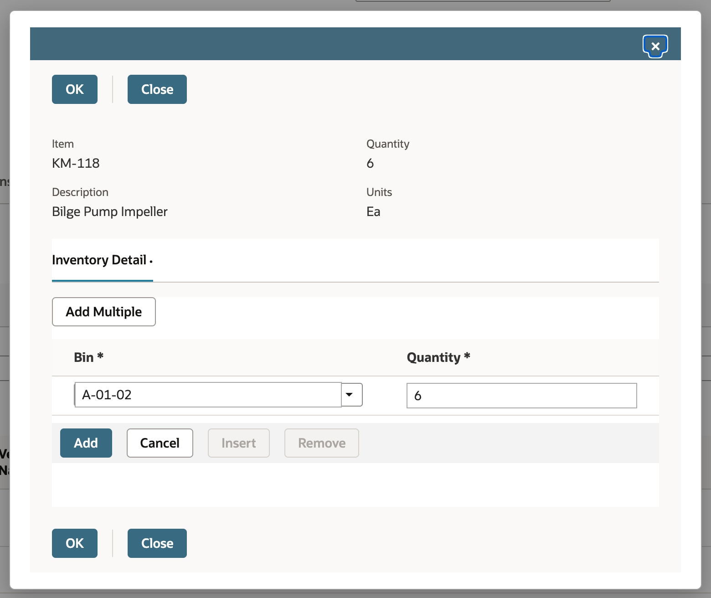Image resolution: width=711 pixels, height=598 pixels.
Task: Focus the Bin field showing A-01-02
Action: tap(208, 395)
